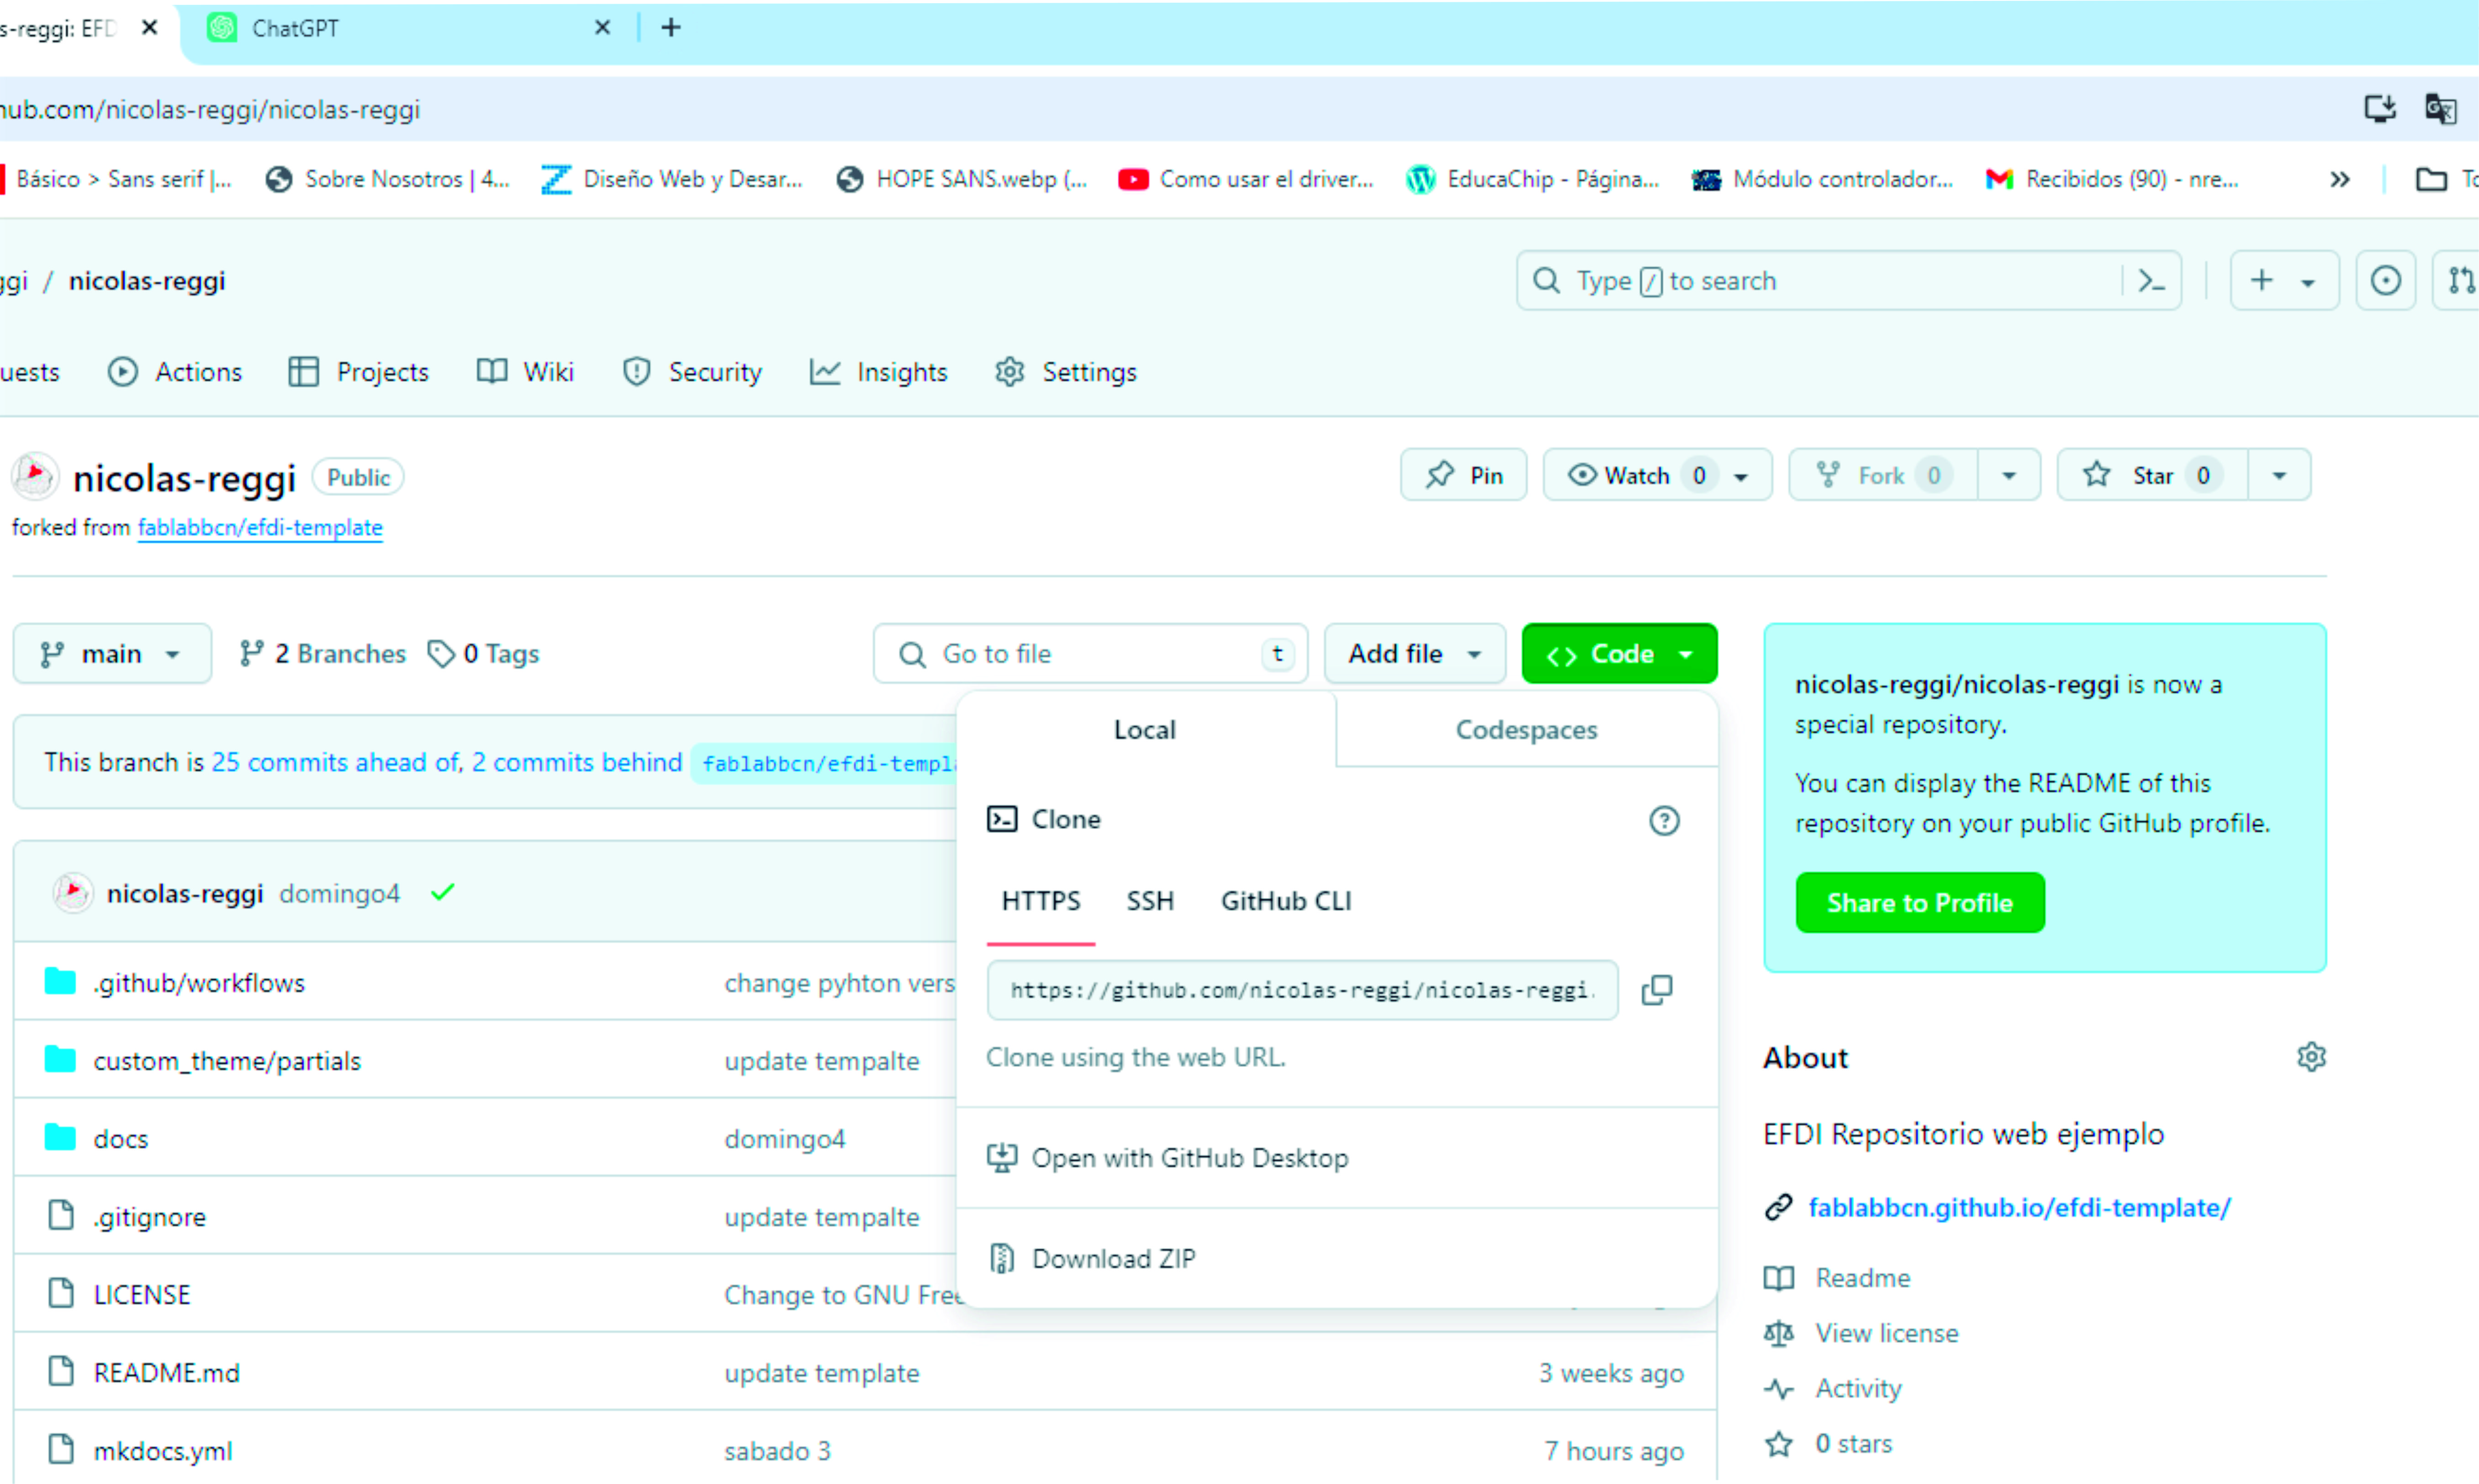2479x1484 pixels.
Task: Expand the create new plus dropdown
Action: [x=2284, y=281]
